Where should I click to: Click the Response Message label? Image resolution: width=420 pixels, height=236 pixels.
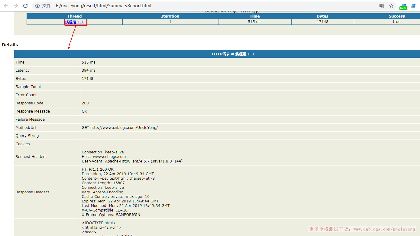(33, 111)
